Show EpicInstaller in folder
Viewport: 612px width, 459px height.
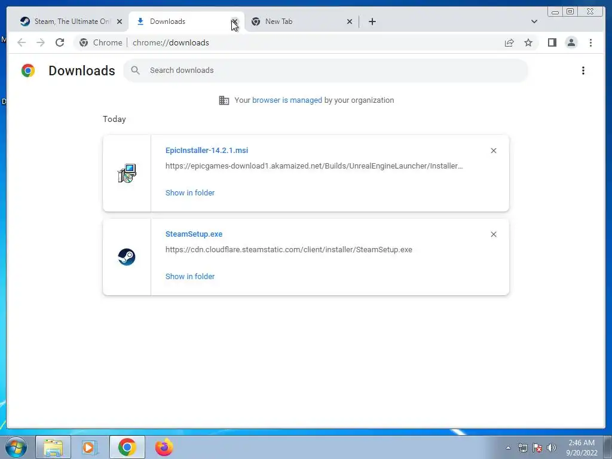pyautogui.click(x=190, y=193)
